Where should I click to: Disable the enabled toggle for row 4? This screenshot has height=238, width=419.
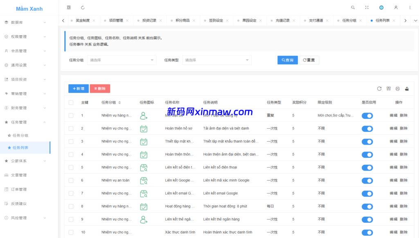click(367, 154)
